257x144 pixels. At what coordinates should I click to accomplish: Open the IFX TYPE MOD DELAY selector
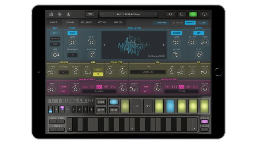(148, 72)
